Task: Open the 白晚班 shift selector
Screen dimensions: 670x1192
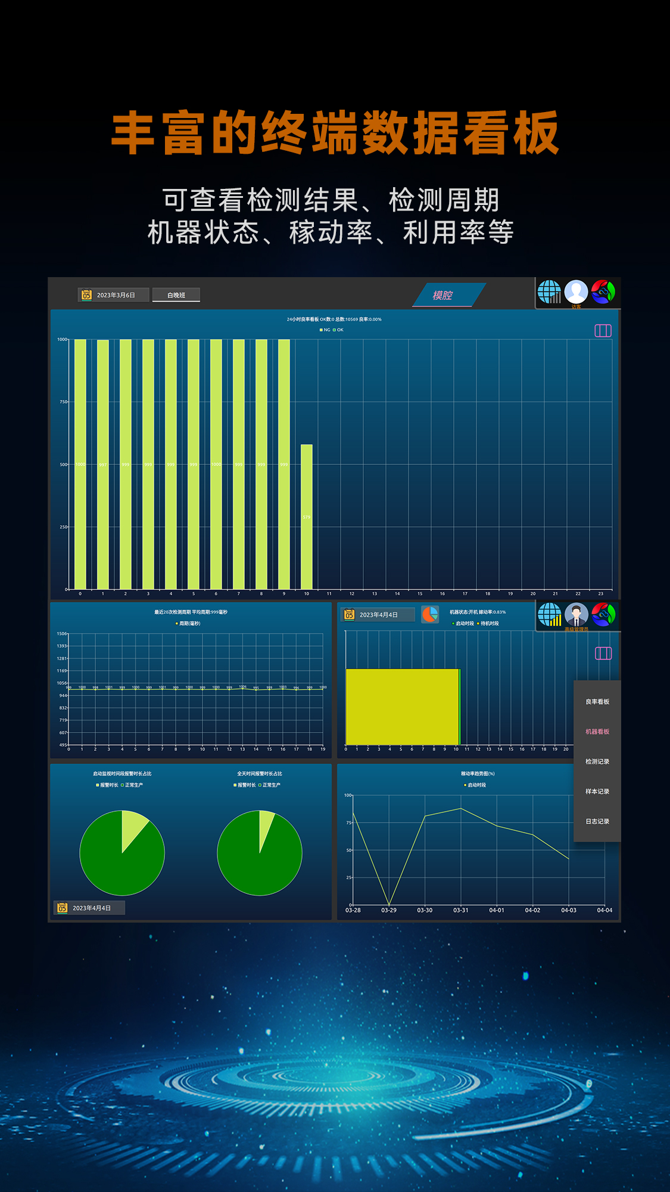Action: click(176, 295)
